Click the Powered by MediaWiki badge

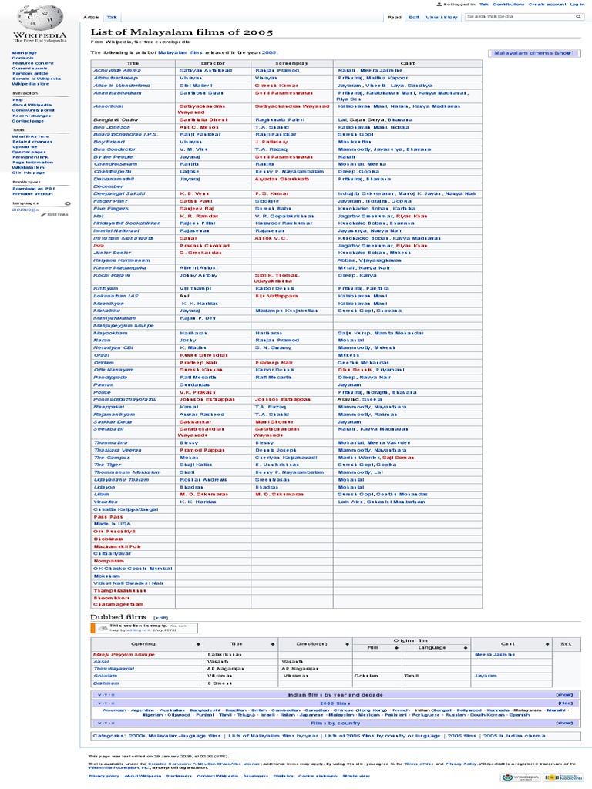pos(563,777)
